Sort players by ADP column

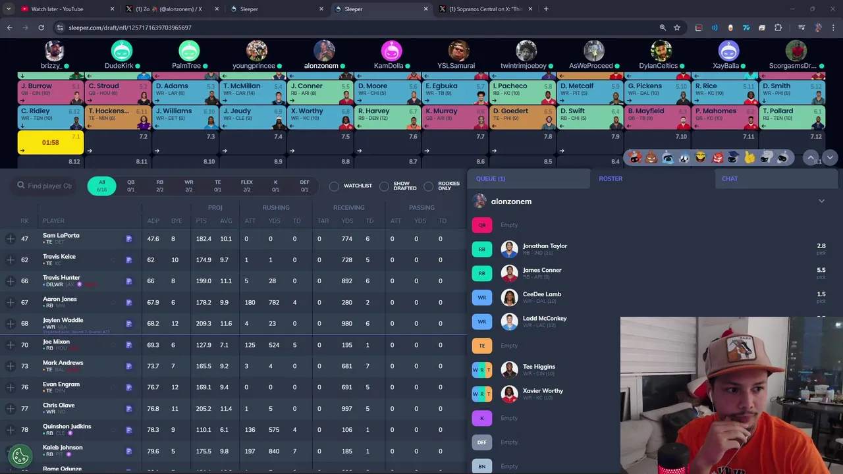pyautogui.click(x=153, y=221)
